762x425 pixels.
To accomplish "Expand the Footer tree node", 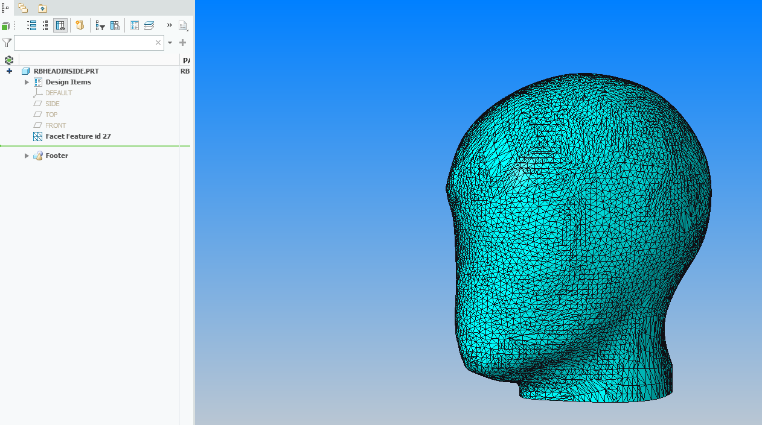I will tap(27, 155).
